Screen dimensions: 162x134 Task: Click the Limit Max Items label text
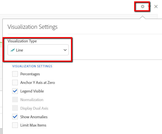coord(33,125)
